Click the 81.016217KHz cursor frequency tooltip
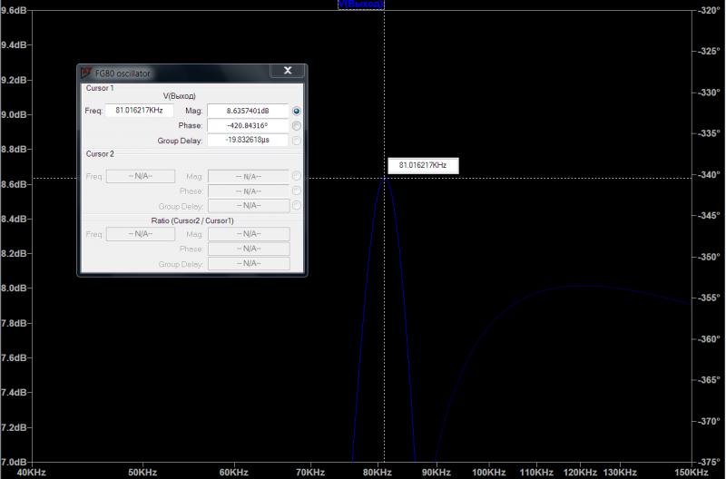The height and width of the screenshot is (479, 726). coord(423,165)
